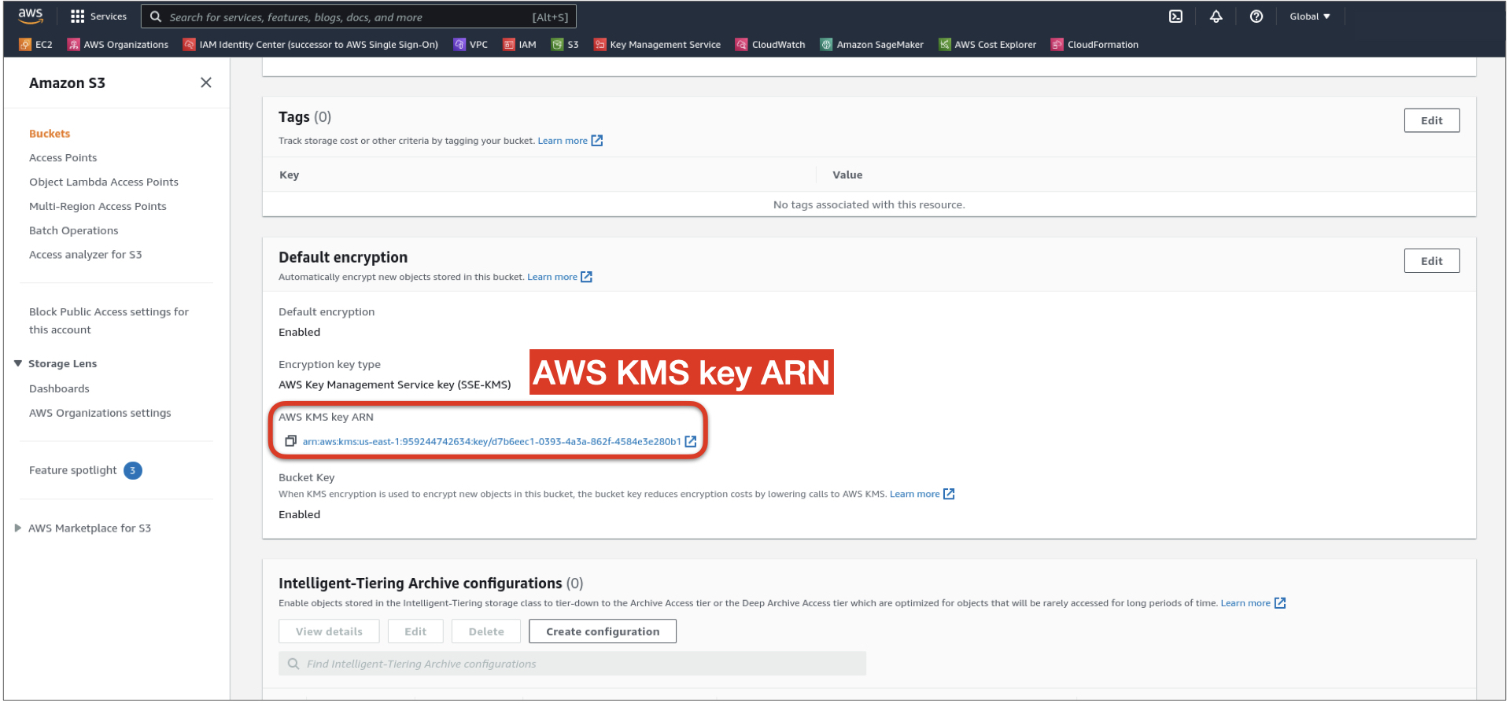
Task: Open Block Public Access settings for this account
Action: [109, 321]
